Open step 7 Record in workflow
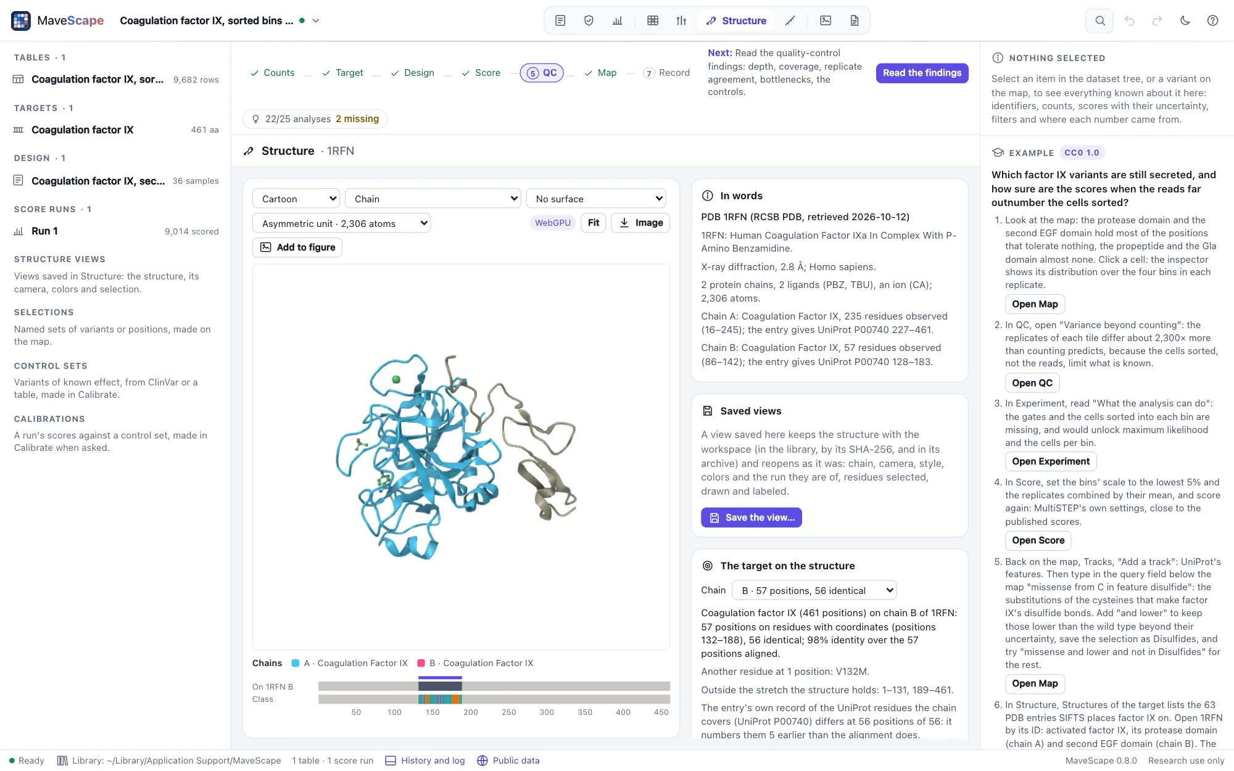This screenshot has height=771, width=1234. coord(666,73)
